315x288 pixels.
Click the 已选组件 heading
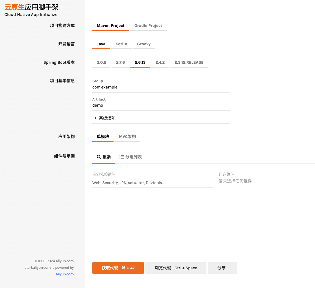[x=226, y=174]
